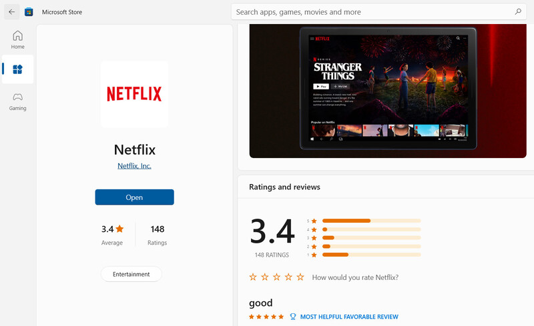Rate Netflix one star
534x326 pixels.
point(253,277)
